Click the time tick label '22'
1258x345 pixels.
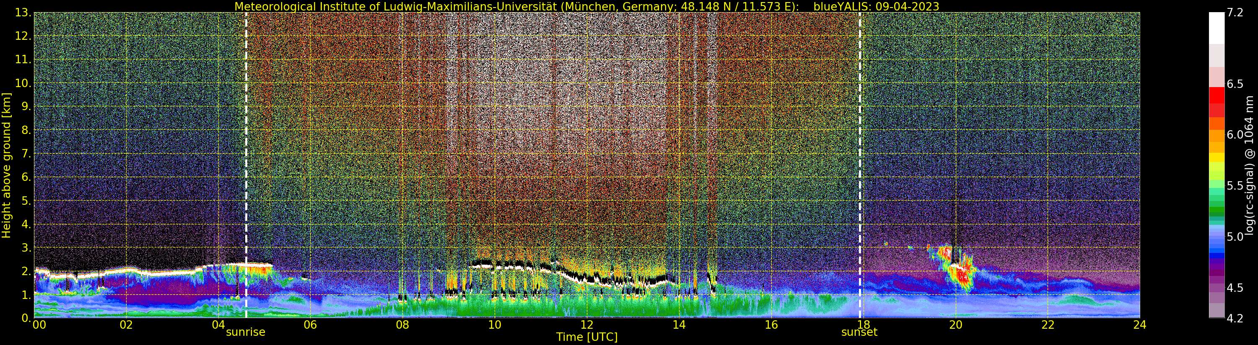(x=1048, y=325)
